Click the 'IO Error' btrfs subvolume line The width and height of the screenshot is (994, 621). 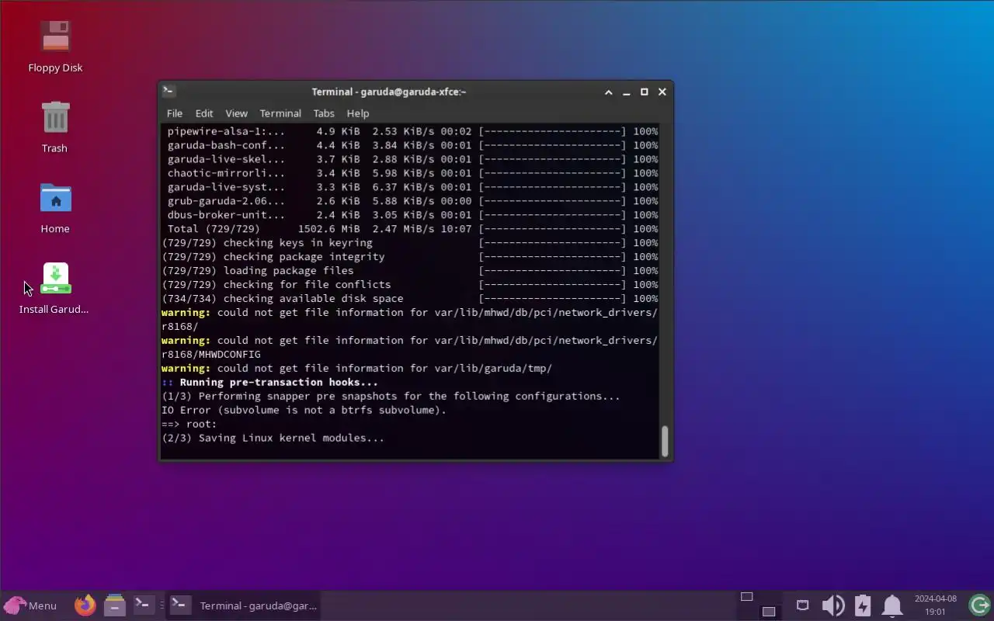point(304,411)
